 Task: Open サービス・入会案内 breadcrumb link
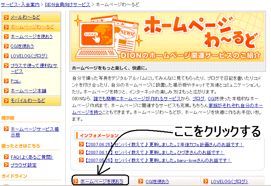click(20, 5)
